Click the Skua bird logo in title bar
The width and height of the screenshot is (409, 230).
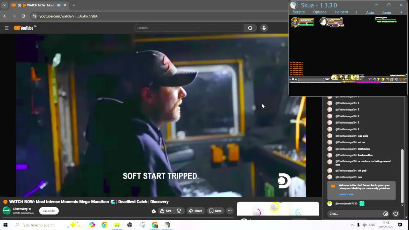coord(294,5)
